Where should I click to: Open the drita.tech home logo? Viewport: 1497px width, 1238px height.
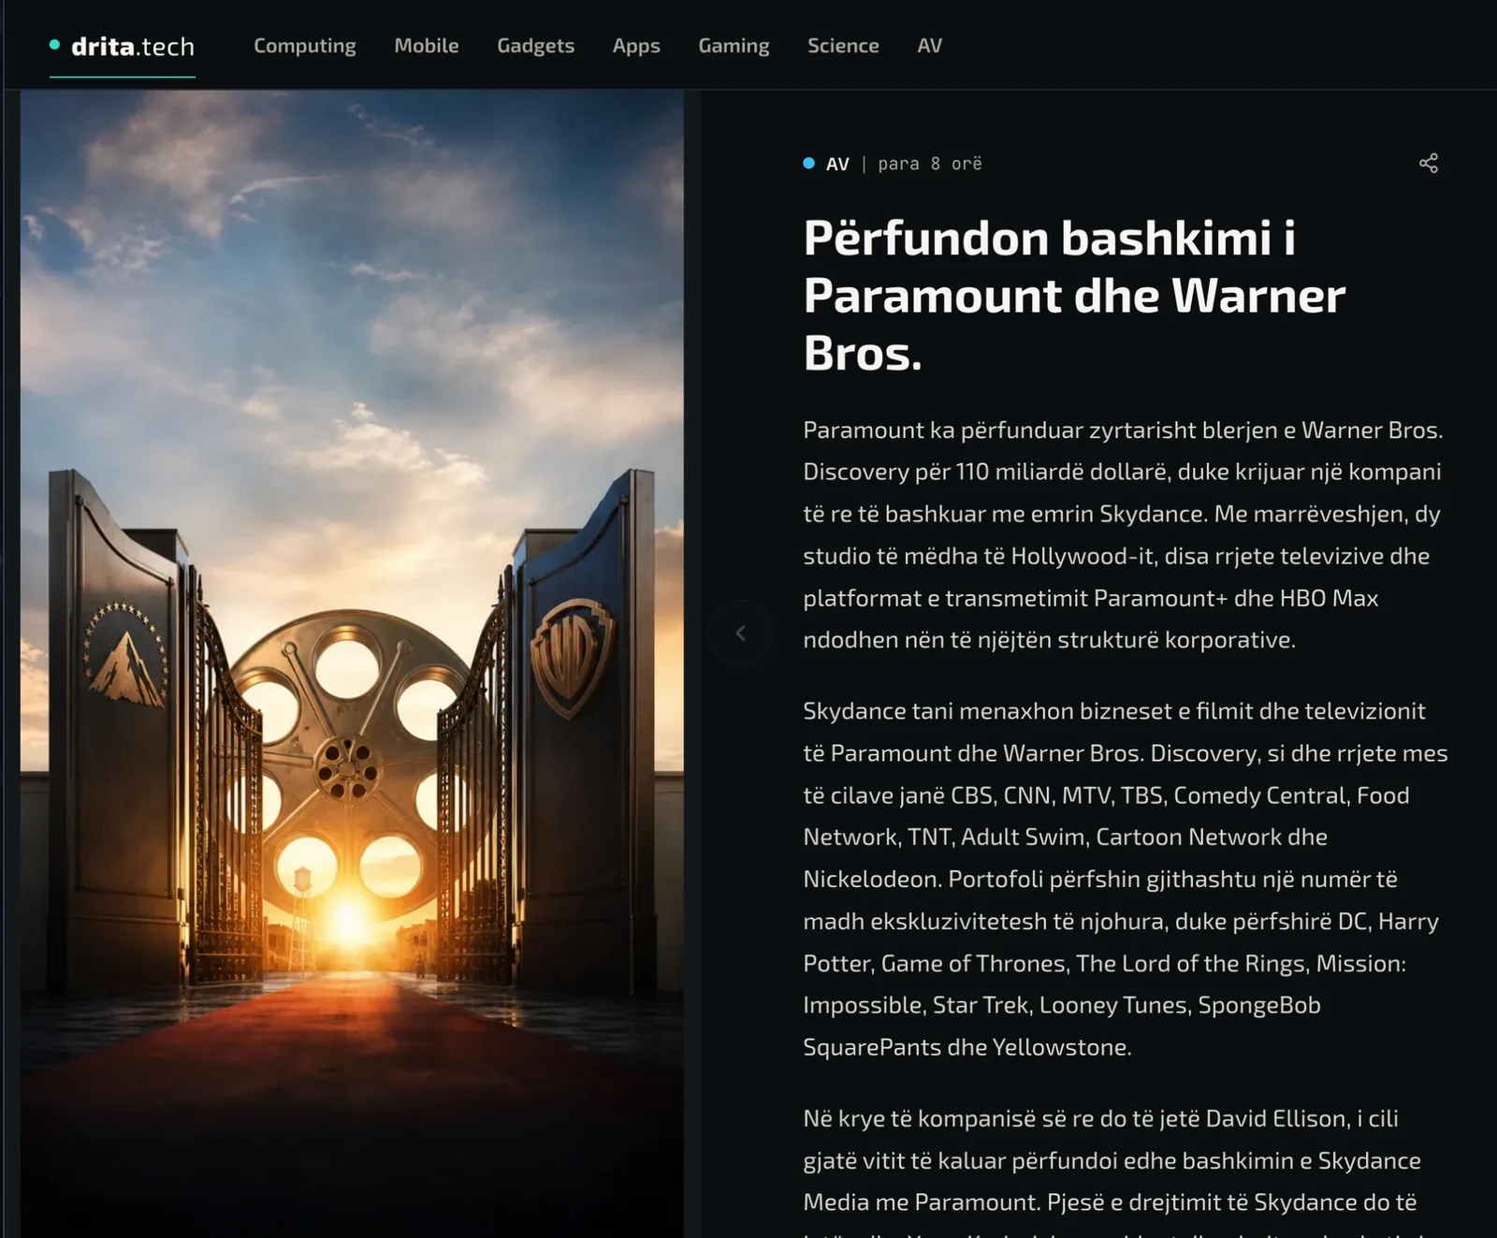(123, 46)
